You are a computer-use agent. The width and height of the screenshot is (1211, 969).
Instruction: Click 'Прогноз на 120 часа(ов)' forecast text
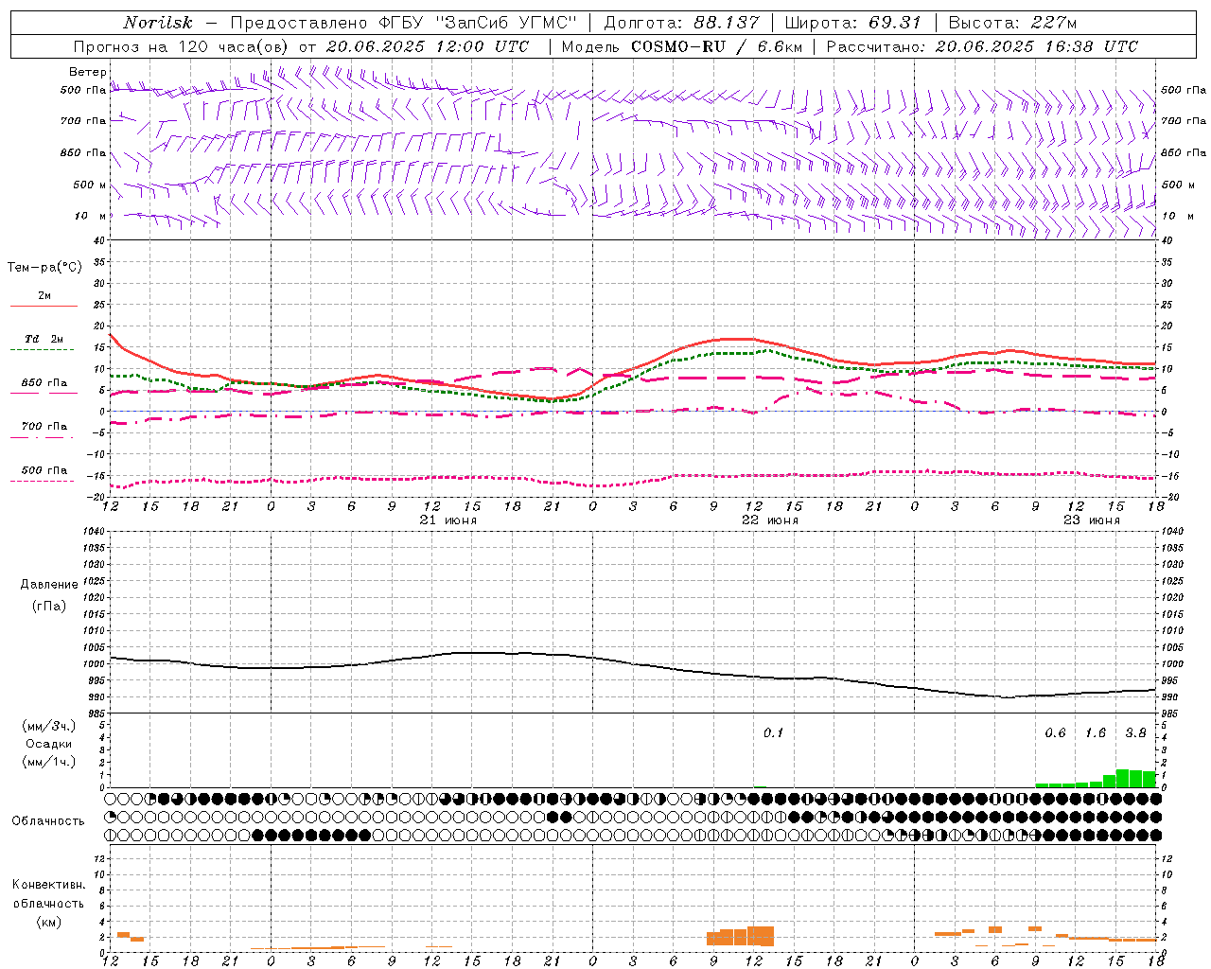(183, 46)
